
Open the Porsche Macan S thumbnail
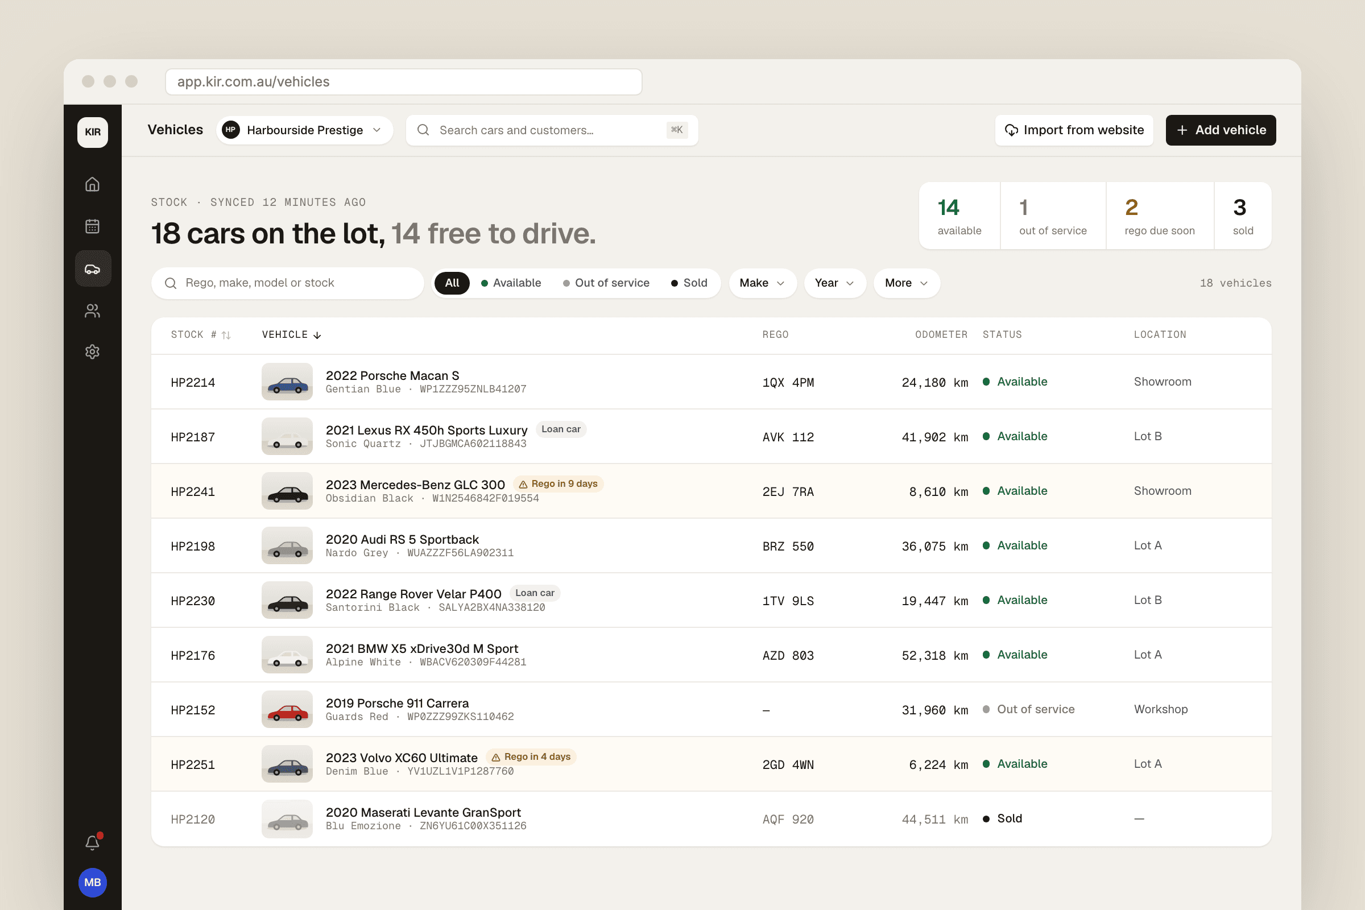pos(287,382)
